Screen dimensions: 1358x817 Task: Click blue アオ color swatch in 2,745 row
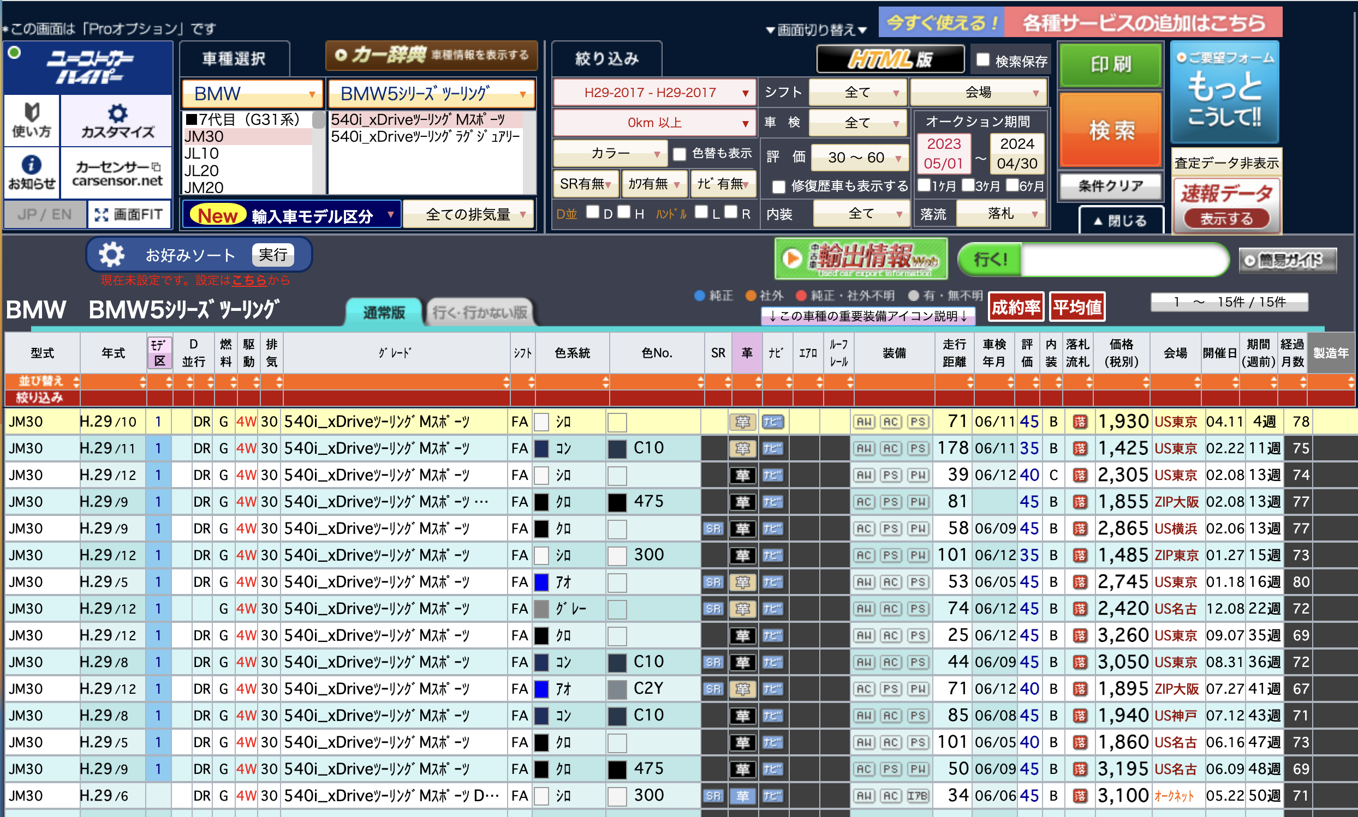point(542,582)
